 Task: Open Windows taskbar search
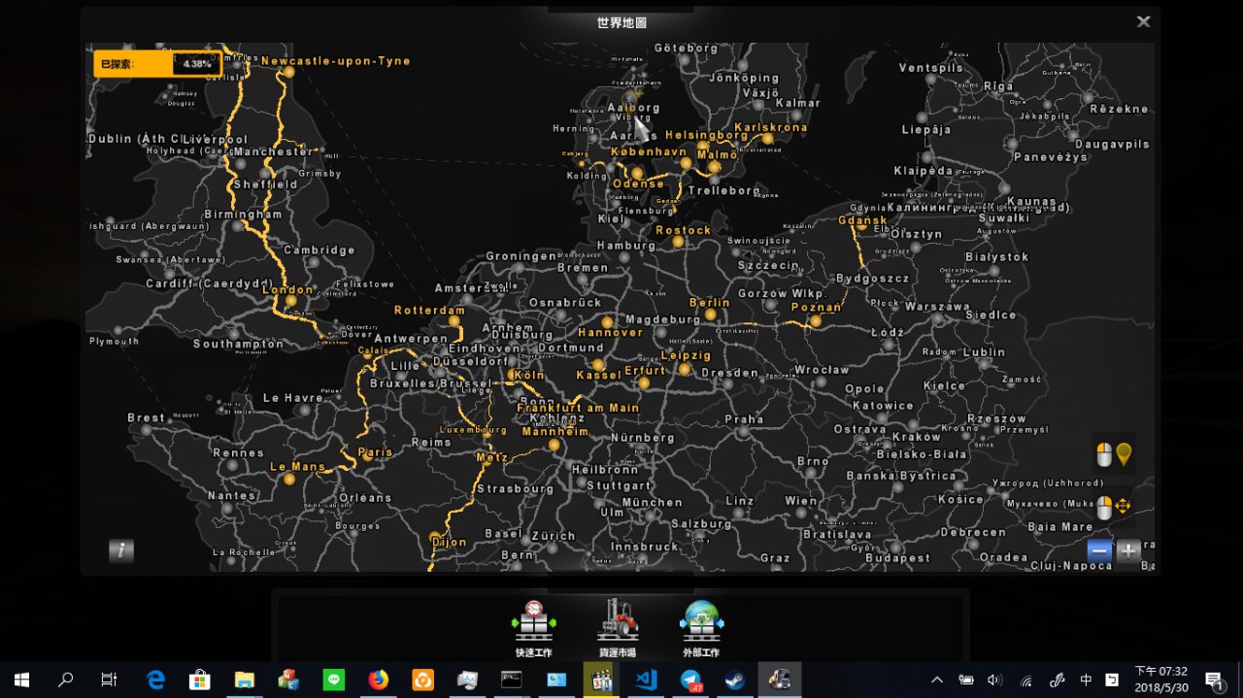pos(66,680)
